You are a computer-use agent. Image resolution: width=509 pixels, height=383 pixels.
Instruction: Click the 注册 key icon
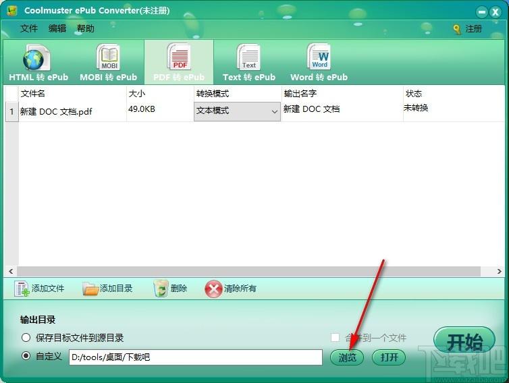tap(457, 29)
